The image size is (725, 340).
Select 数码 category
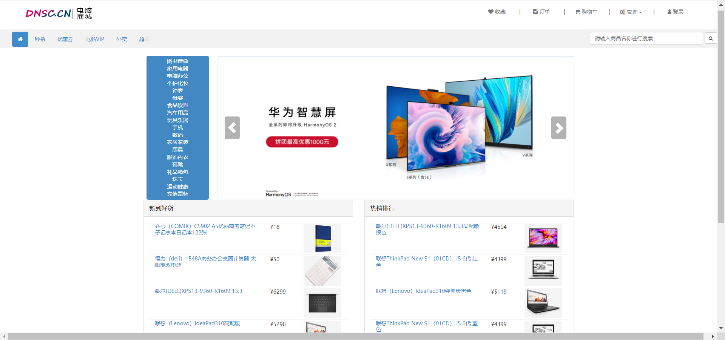[x=177, y=135]
